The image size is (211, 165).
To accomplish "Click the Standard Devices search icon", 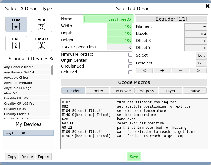I will coord(51,59).
